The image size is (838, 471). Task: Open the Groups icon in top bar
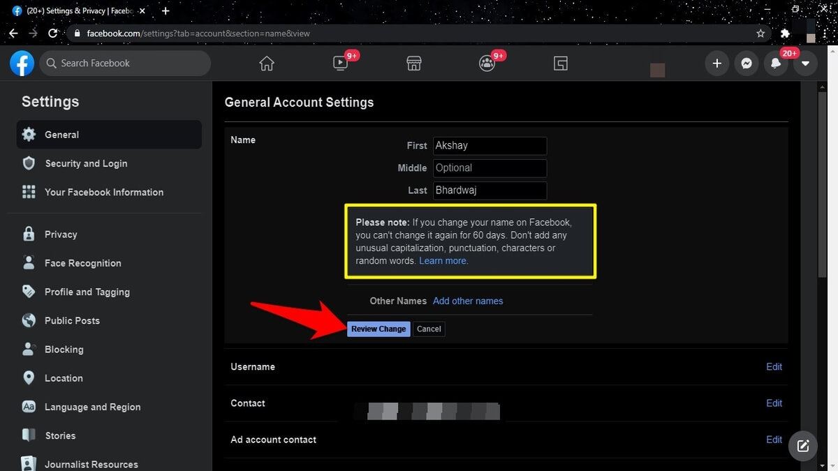coord(487,63)
